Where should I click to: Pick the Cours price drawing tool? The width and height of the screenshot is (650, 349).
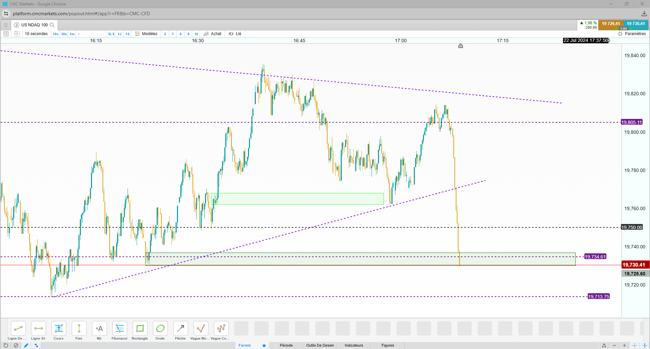(x=59, y=328)
